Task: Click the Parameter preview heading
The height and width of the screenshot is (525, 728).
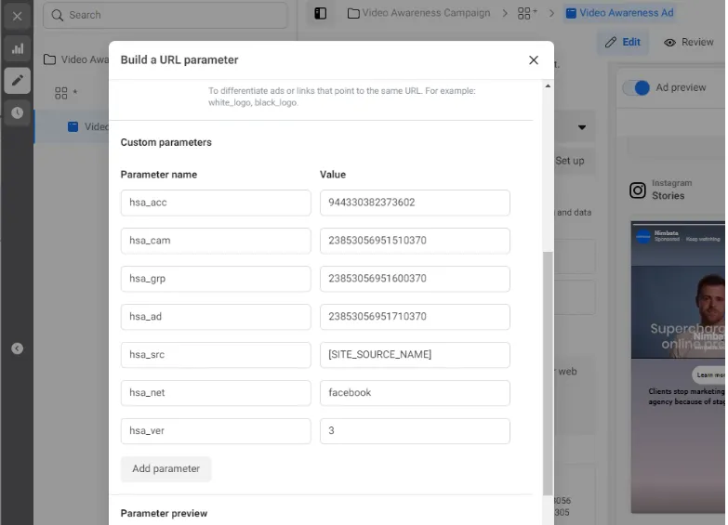Action: click(x=164, y=514)
